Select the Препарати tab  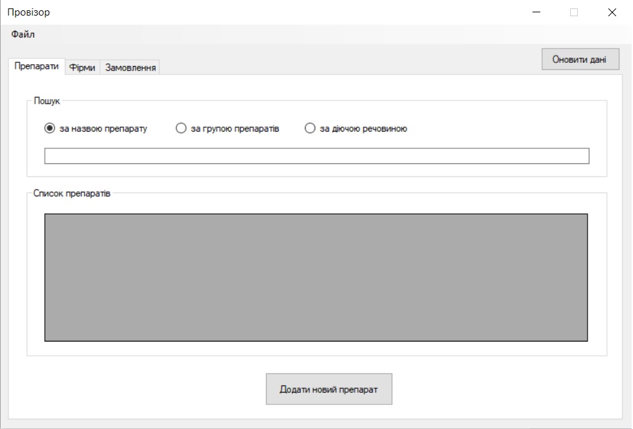36,66
